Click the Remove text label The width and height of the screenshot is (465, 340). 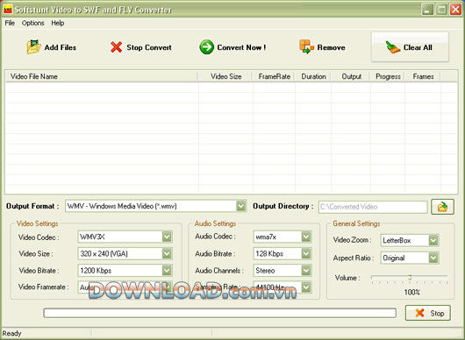pos(331,47)
